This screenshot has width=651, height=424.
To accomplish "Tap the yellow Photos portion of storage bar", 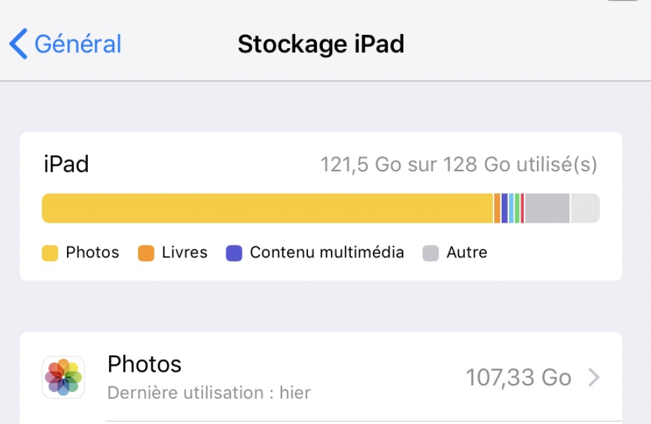I will click(x=268, y=208).
